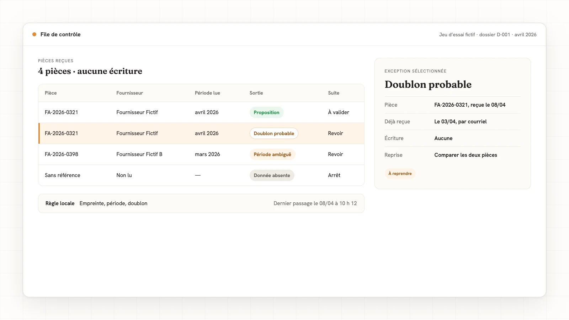Click the "EXCEPTION SÉLECTIONNÉE" panel caption

[415, 71]
